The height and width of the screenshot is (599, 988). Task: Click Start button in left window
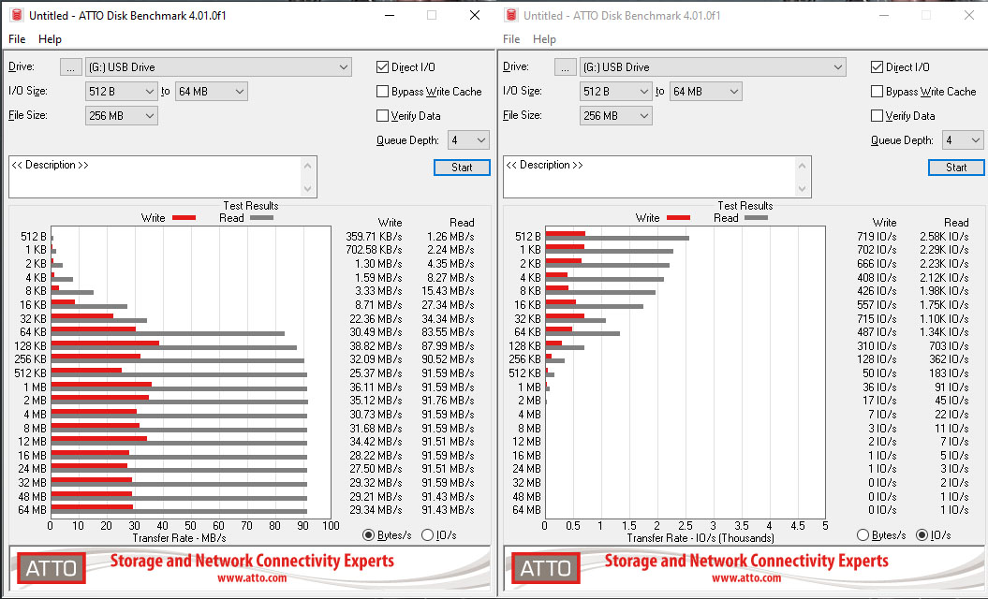tap(462, 168)
